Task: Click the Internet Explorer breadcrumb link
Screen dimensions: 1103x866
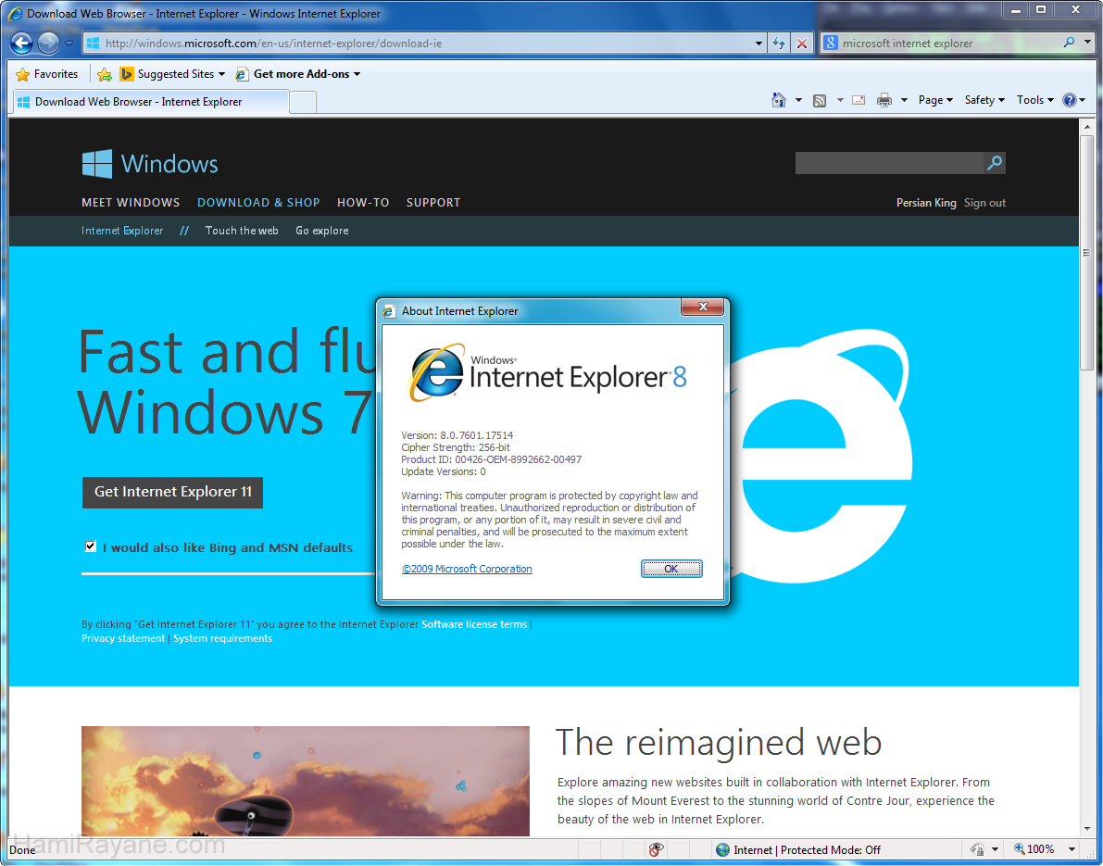Action: [x=122, y=231]
